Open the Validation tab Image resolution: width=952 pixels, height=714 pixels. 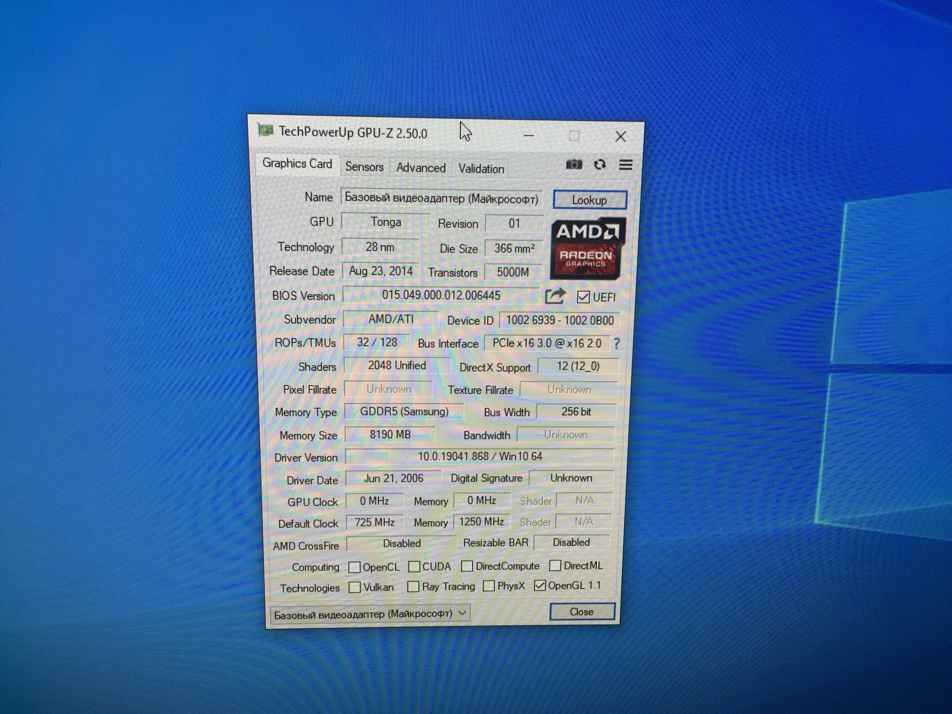pyautogui.click(x=481, y=169)
